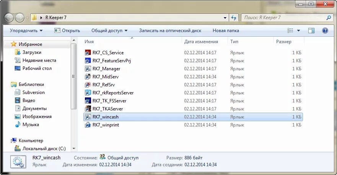Click the RK7_TKAServer shortcut icon
337x175 pixels.
(x=88, y=109)
